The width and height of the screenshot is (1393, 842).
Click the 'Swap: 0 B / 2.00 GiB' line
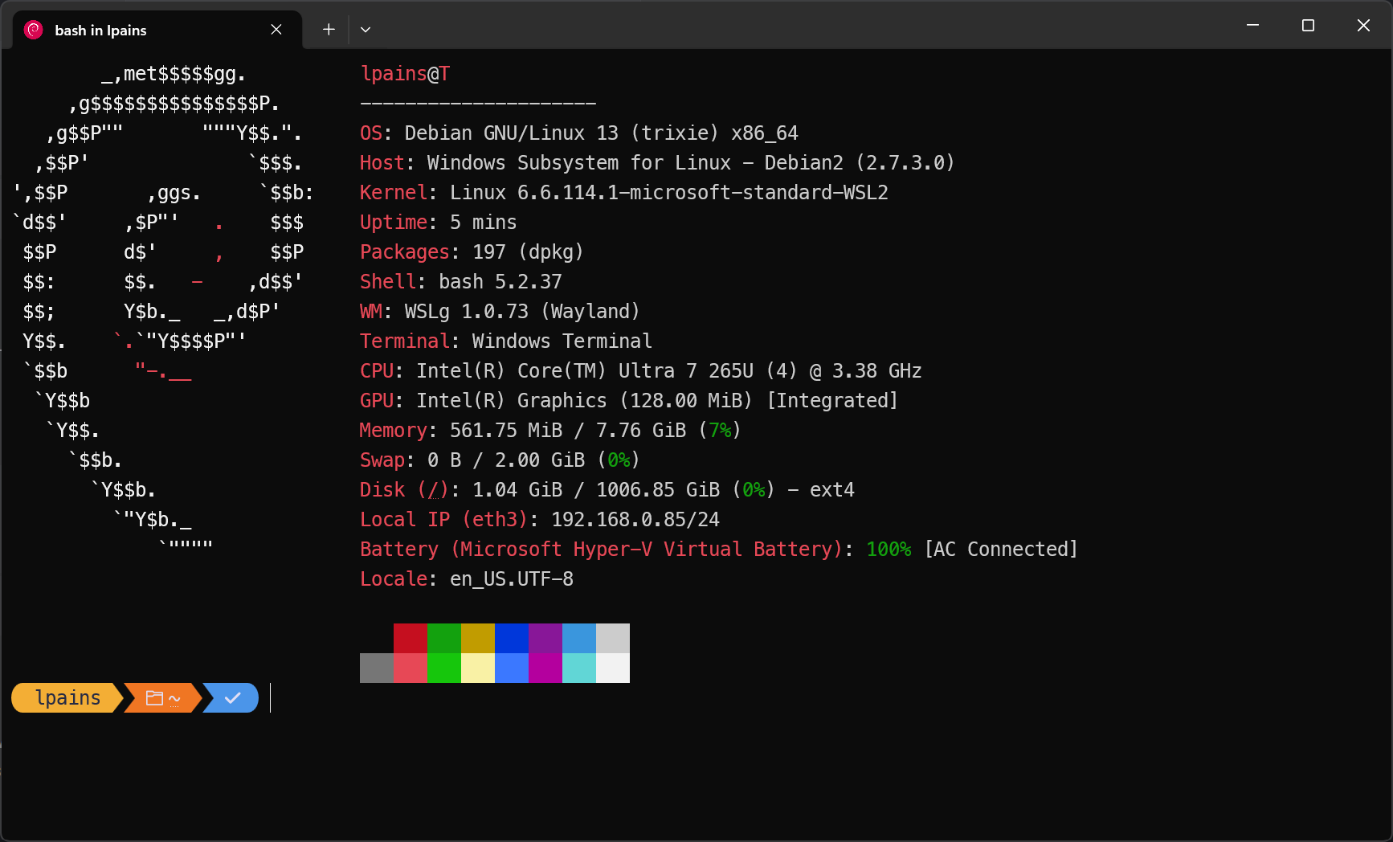click(x=500, y=460)
